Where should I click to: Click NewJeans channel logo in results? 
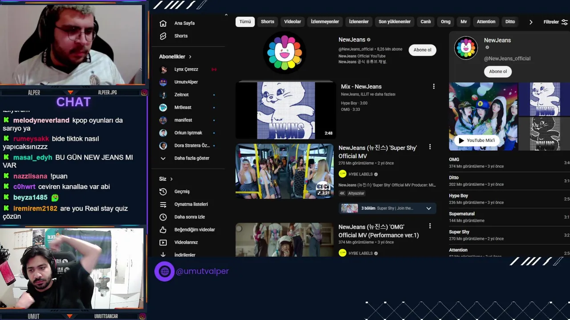(285, 53)
